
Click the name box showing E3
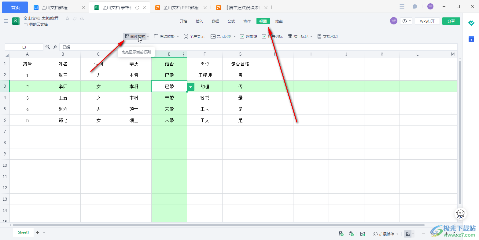[24, 47]
